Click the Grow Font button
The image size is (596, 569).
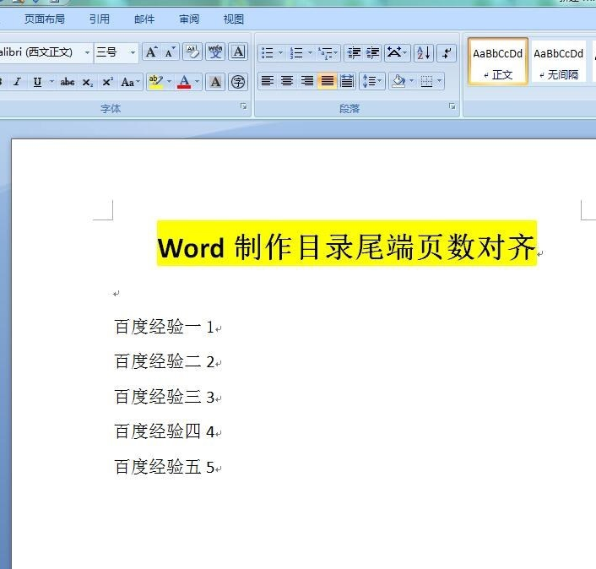(151, 52)
